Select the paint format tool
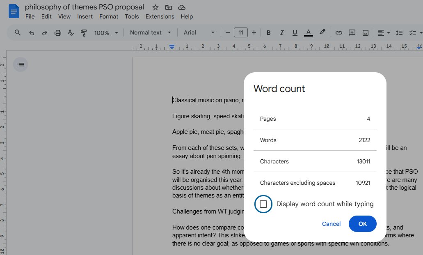The image size is (423, 255). tap(84, 33)
